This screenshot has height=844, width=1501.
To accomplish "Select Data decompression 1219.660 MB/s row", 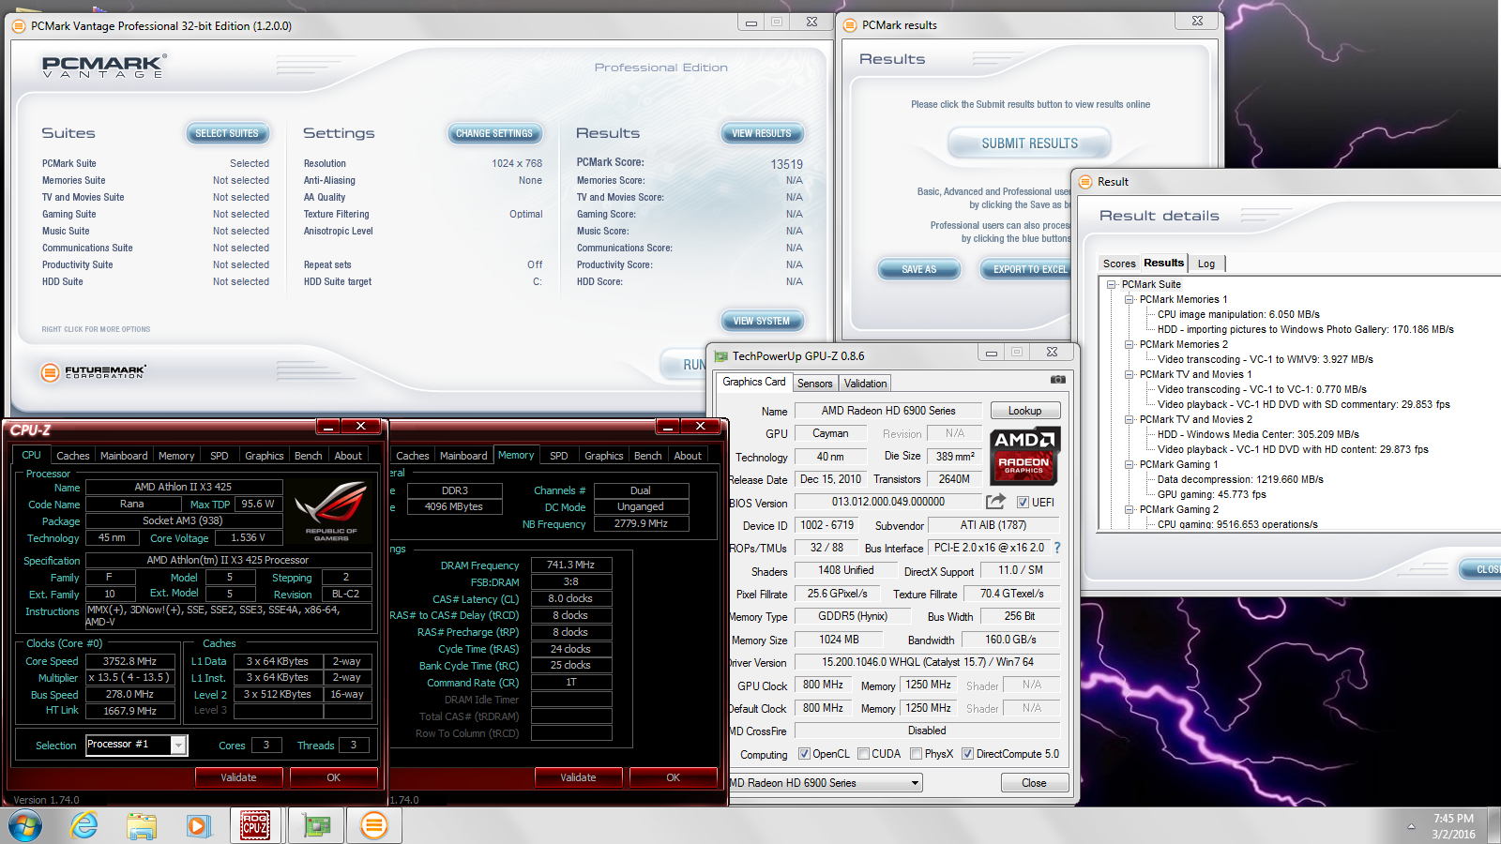I will (1240, 479).
